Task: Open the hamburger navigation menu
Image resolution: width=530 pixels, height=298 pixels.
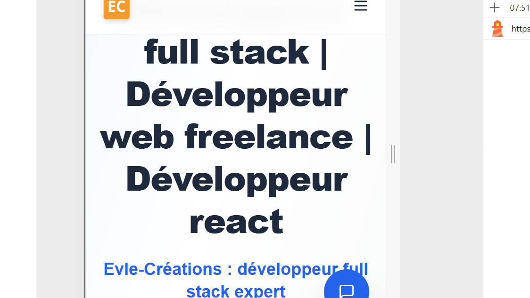Action: point(360,6)
